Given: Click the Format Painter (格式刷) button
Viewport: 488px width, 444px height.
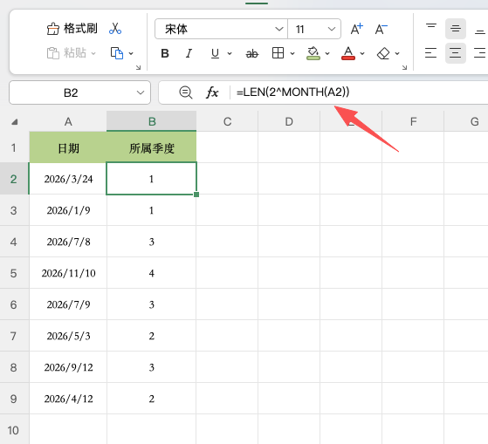Looking at the screenshot, I should [x=72, y=29].
